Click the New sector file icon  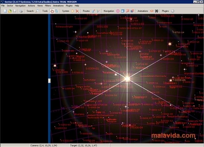pyautogui.click(x=5, y=11)
